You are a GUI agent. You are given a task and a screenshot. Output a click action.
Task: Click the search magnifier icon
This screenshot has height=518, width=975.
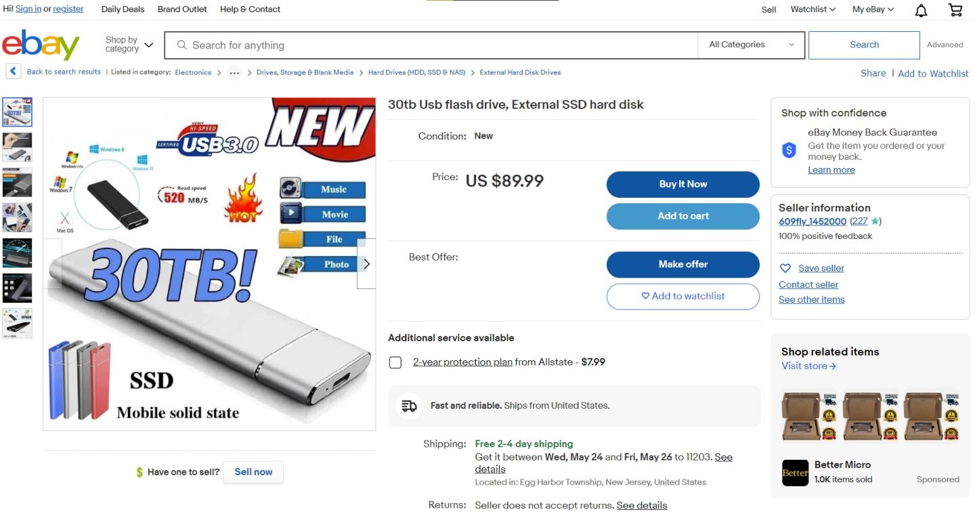181,45
